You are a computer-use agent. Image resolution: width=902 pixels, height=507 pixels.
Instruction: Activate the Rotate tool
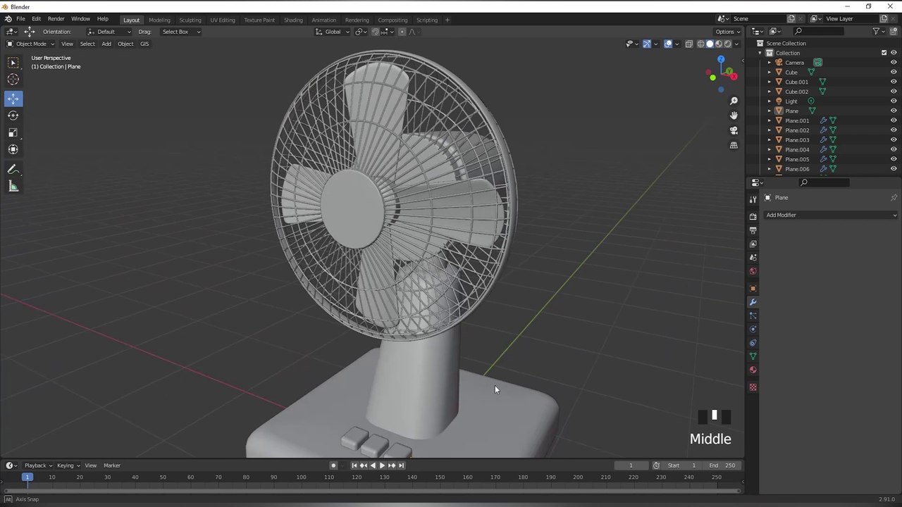tap(13, 115)
